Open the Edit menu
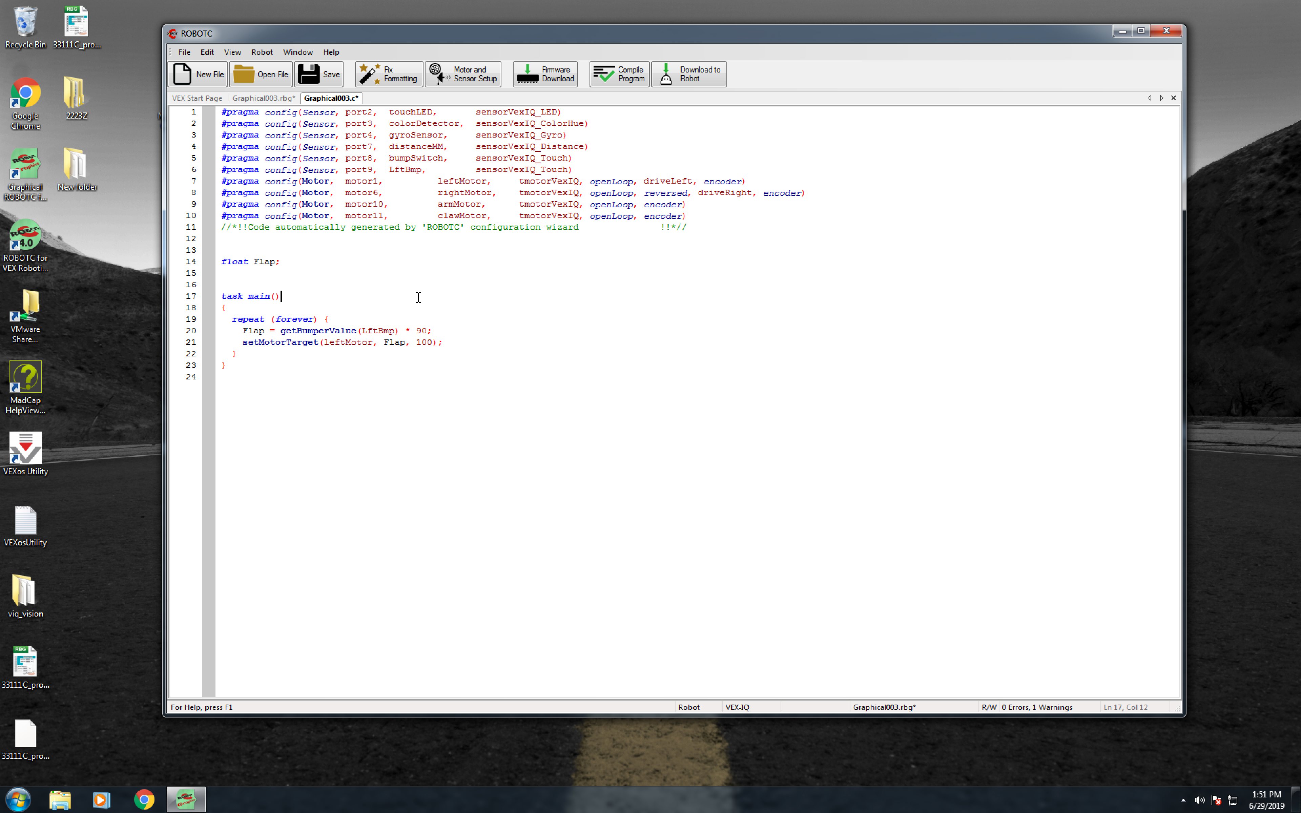 pos(207,52)
